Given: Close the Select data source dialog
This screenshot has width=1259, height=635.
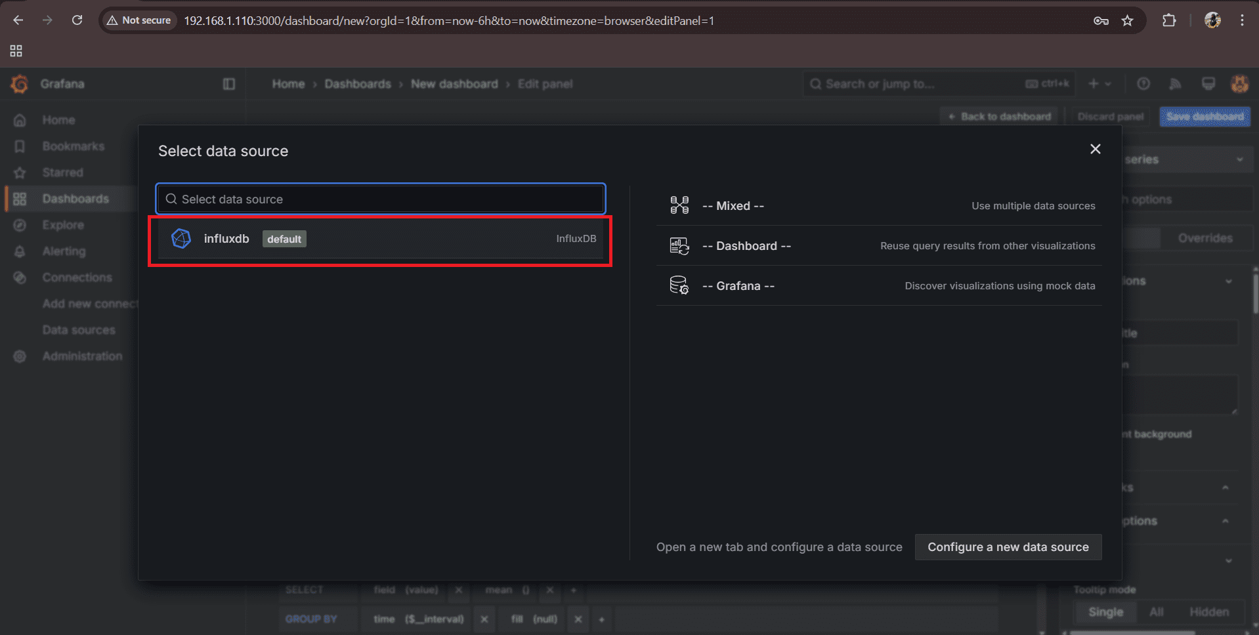Looking at the screenshot, I should [1095, 150].
